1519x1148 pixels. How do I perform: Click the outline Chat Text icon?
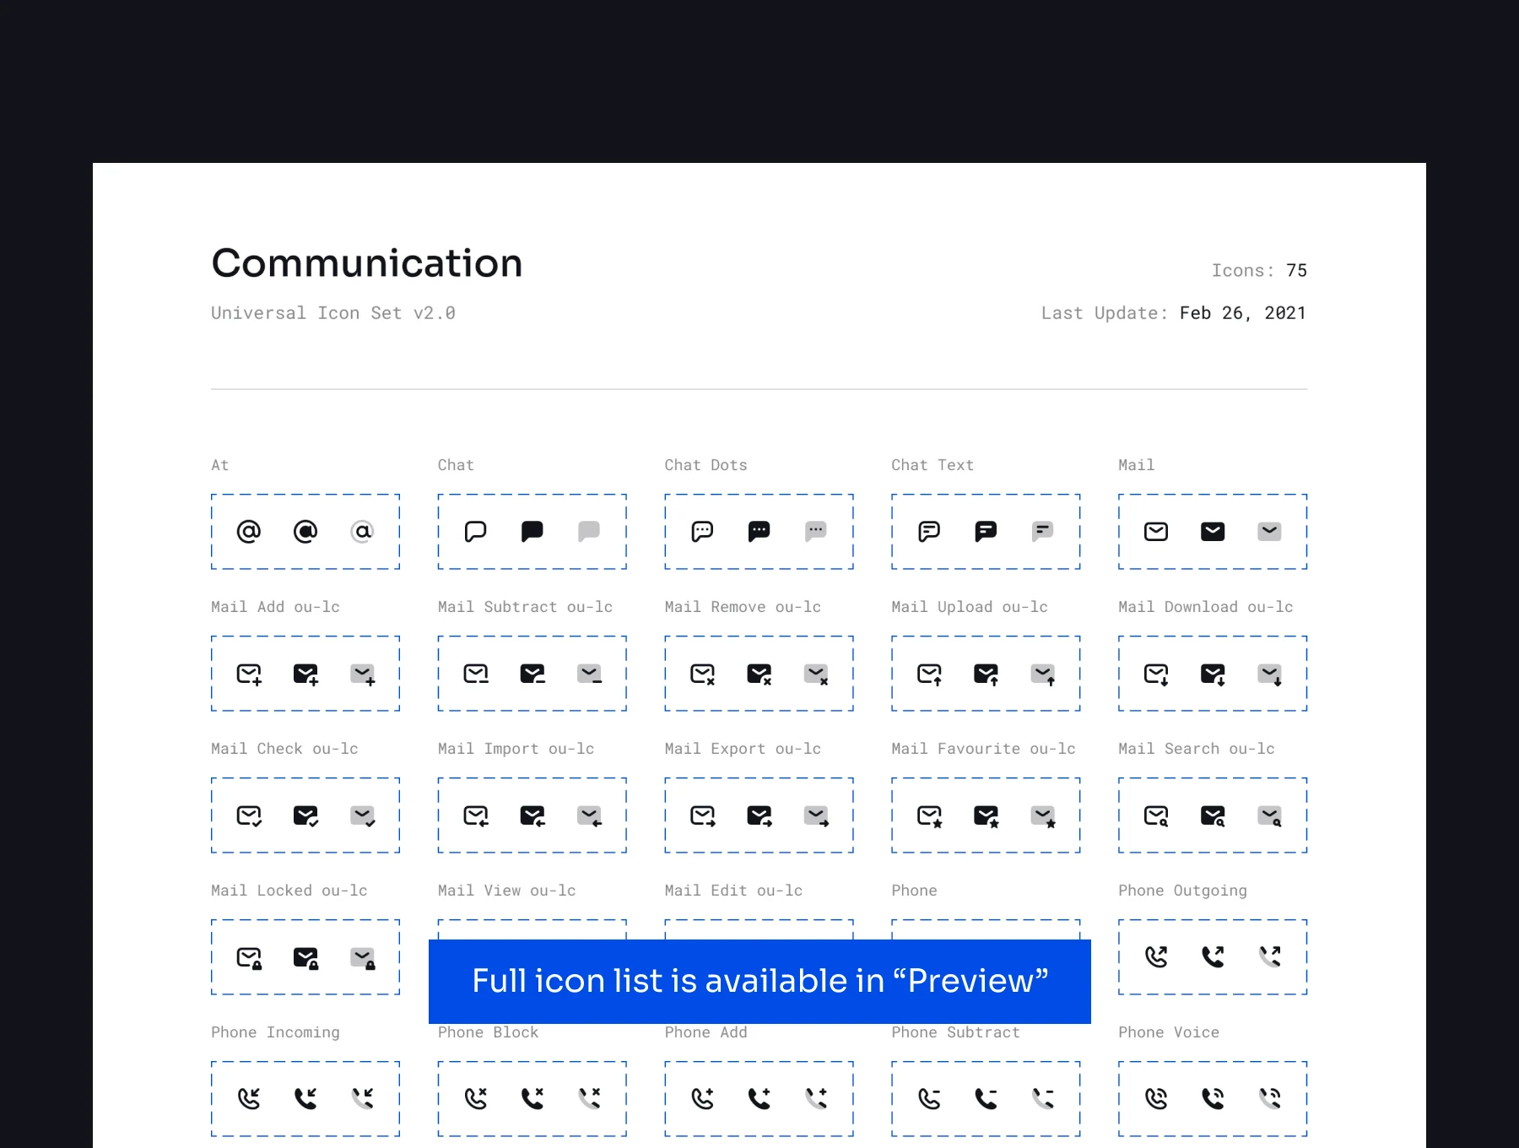point(929,531)
